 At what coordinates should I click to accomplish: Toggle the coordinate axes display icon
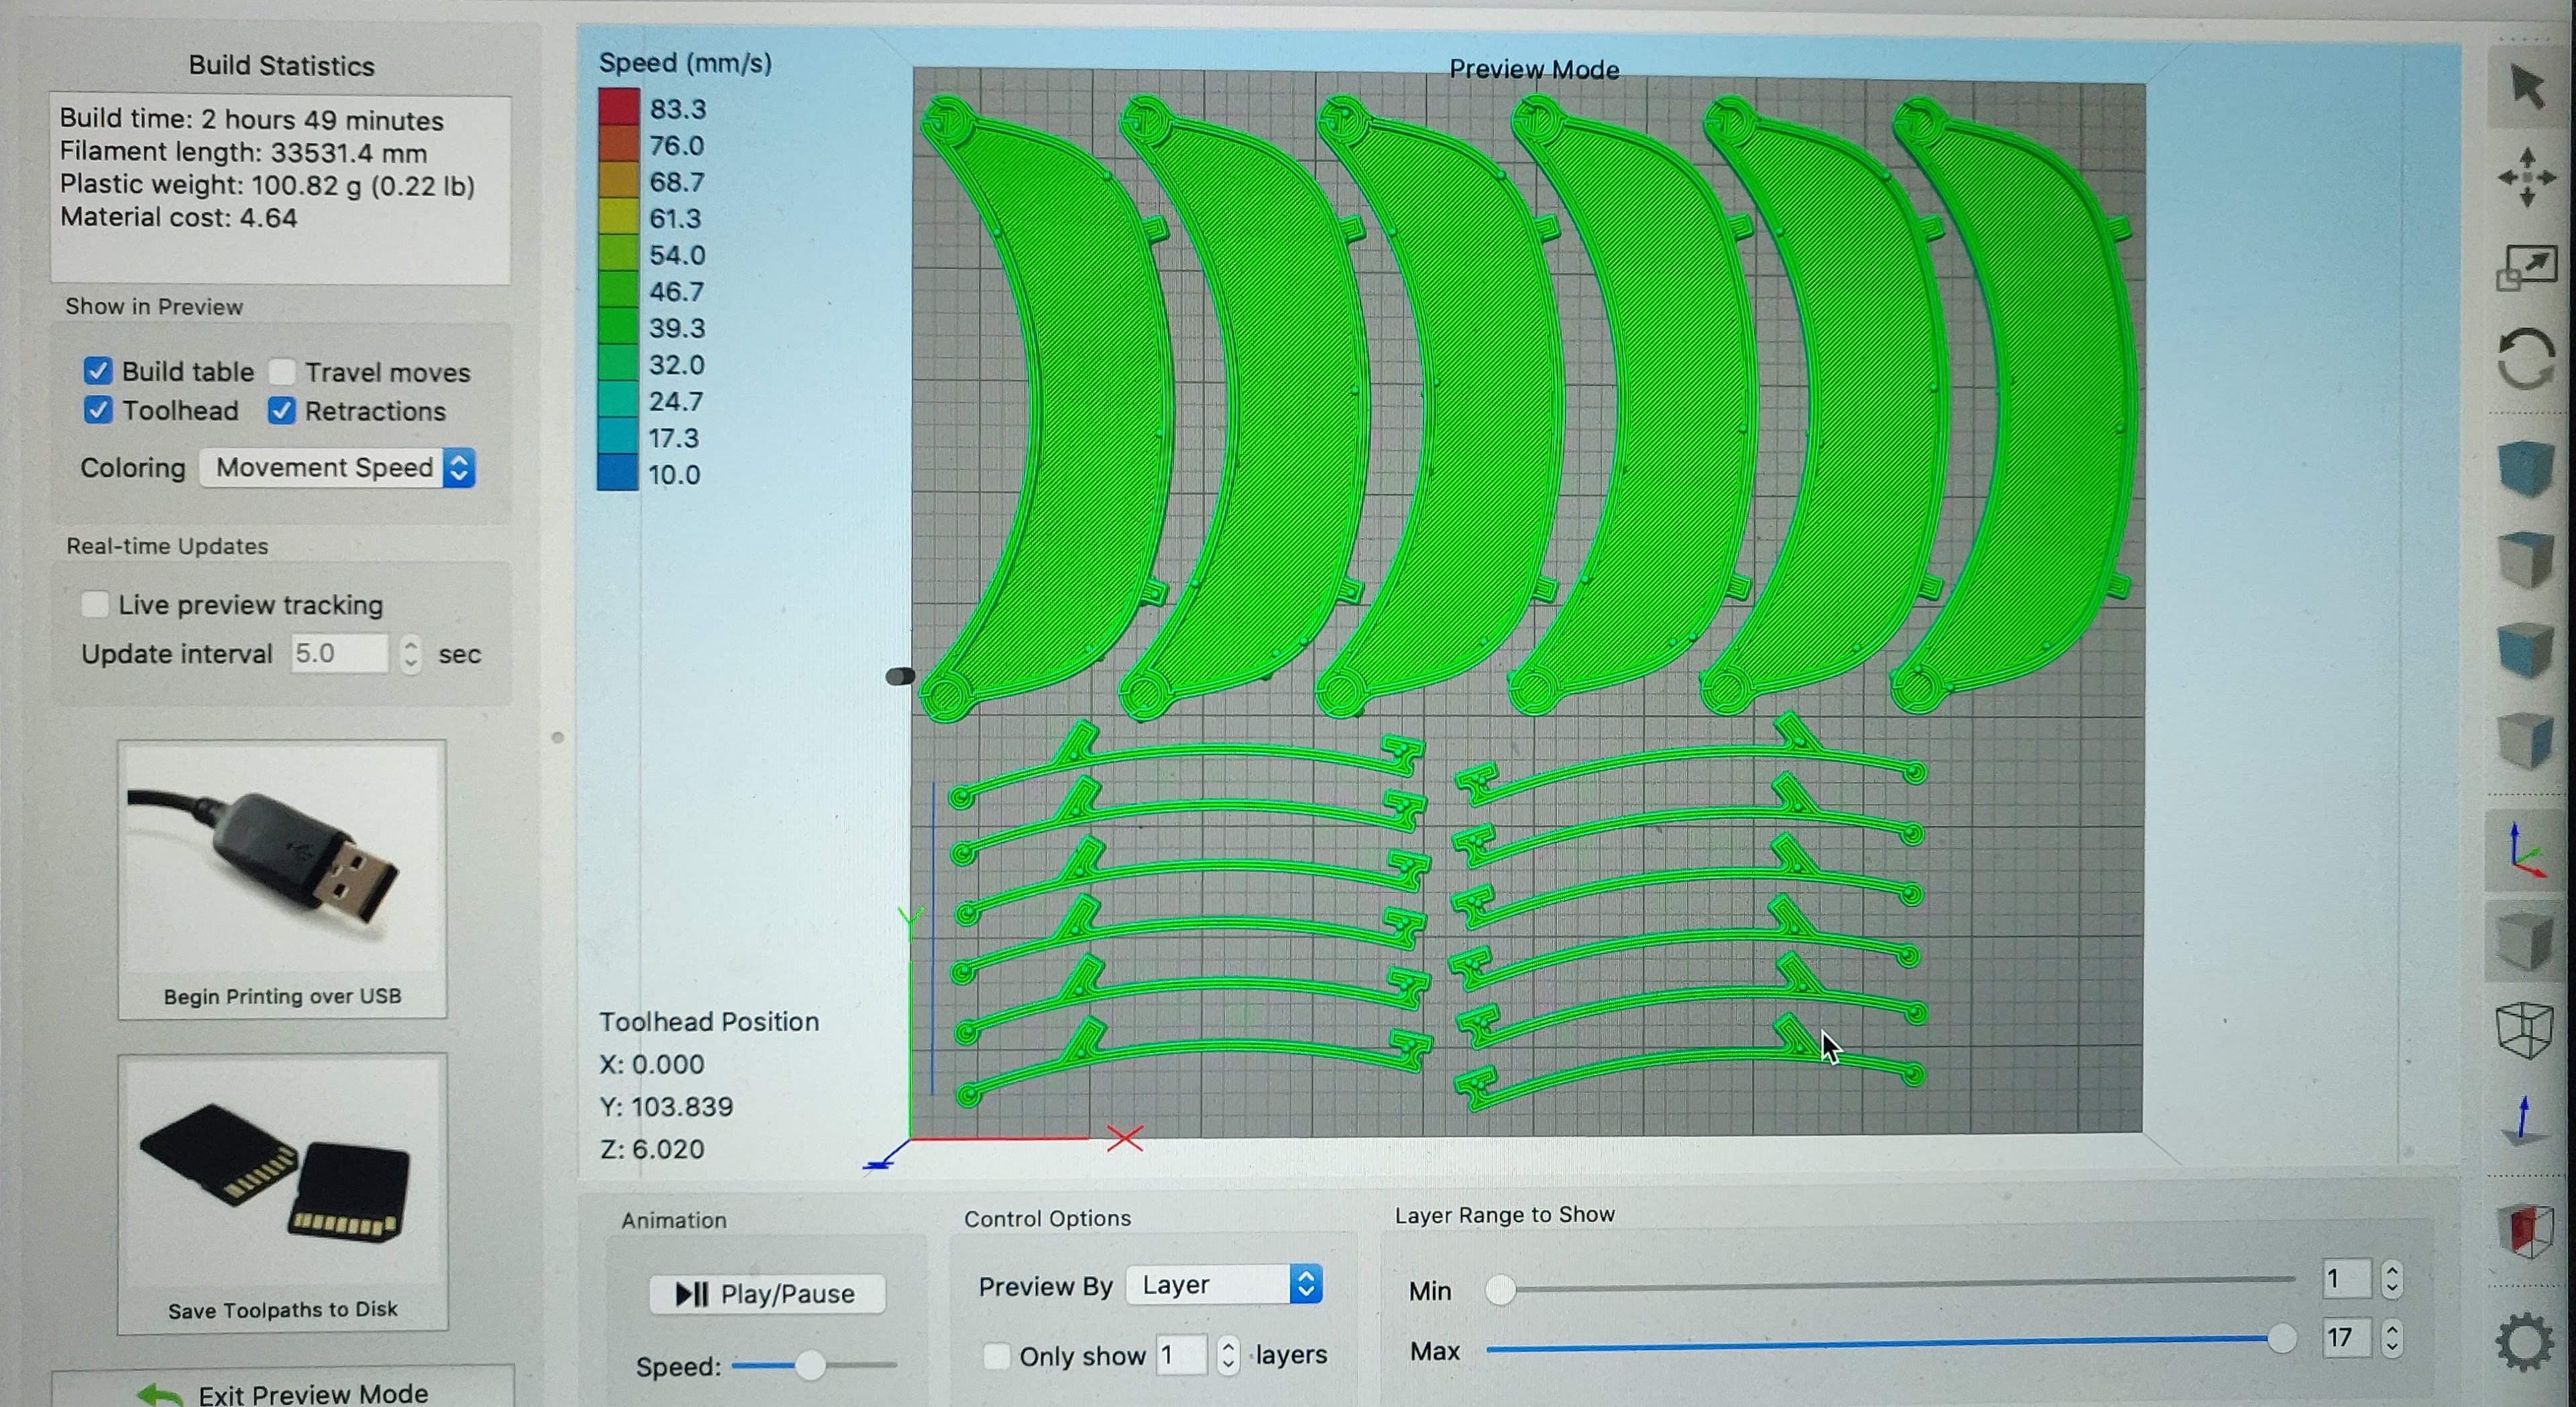2526,851
